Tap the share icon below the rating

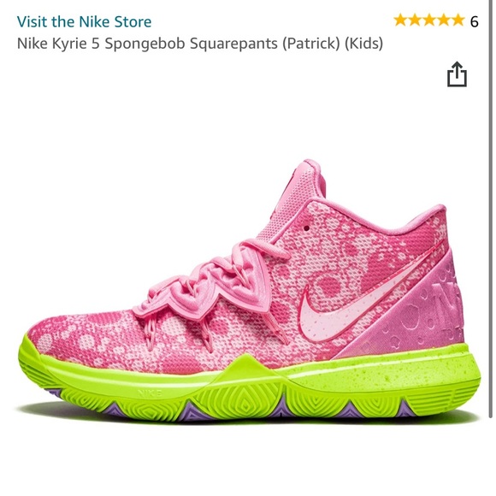(x=457, y=74)
